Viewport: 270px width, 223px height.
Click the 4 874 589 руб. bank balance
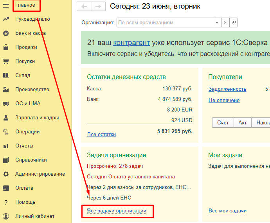coord(175,99)
